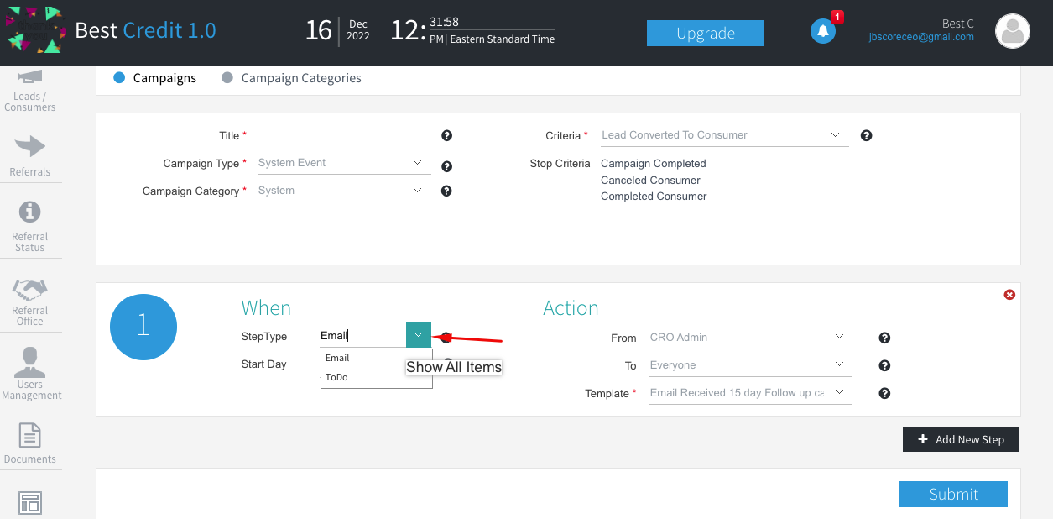Open the notifications bell

822,31
